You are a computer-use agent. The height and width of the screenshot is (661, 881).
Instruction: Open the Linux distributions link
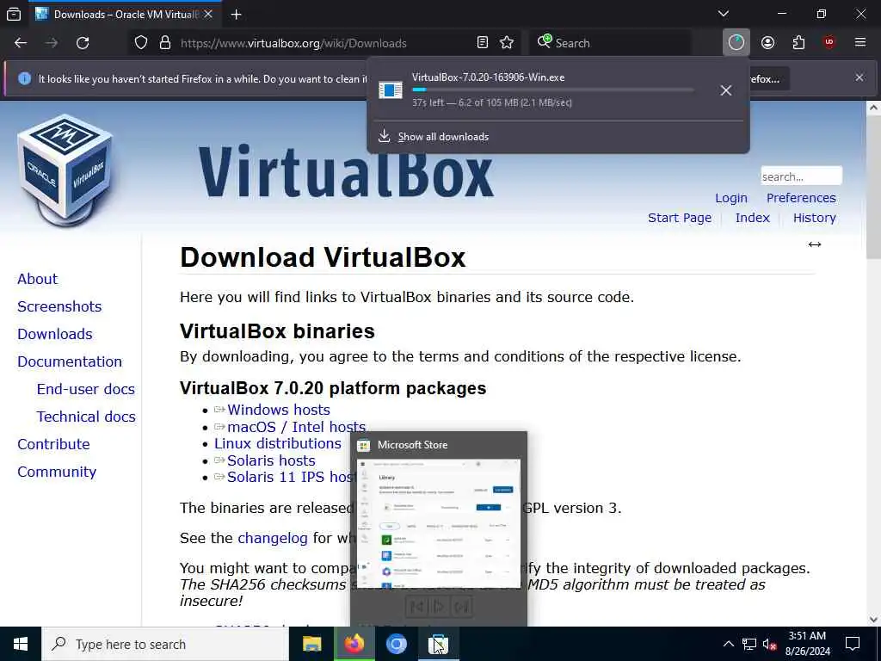(278, 443)
